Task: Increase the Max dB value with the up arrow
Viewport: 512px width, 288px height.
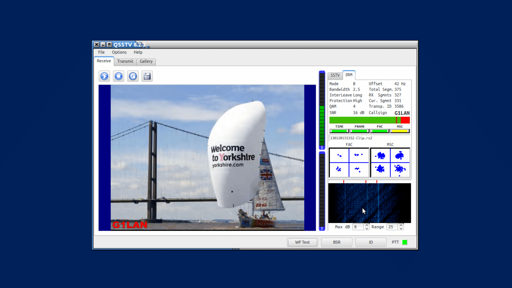Action: click(x=367, y=225)
